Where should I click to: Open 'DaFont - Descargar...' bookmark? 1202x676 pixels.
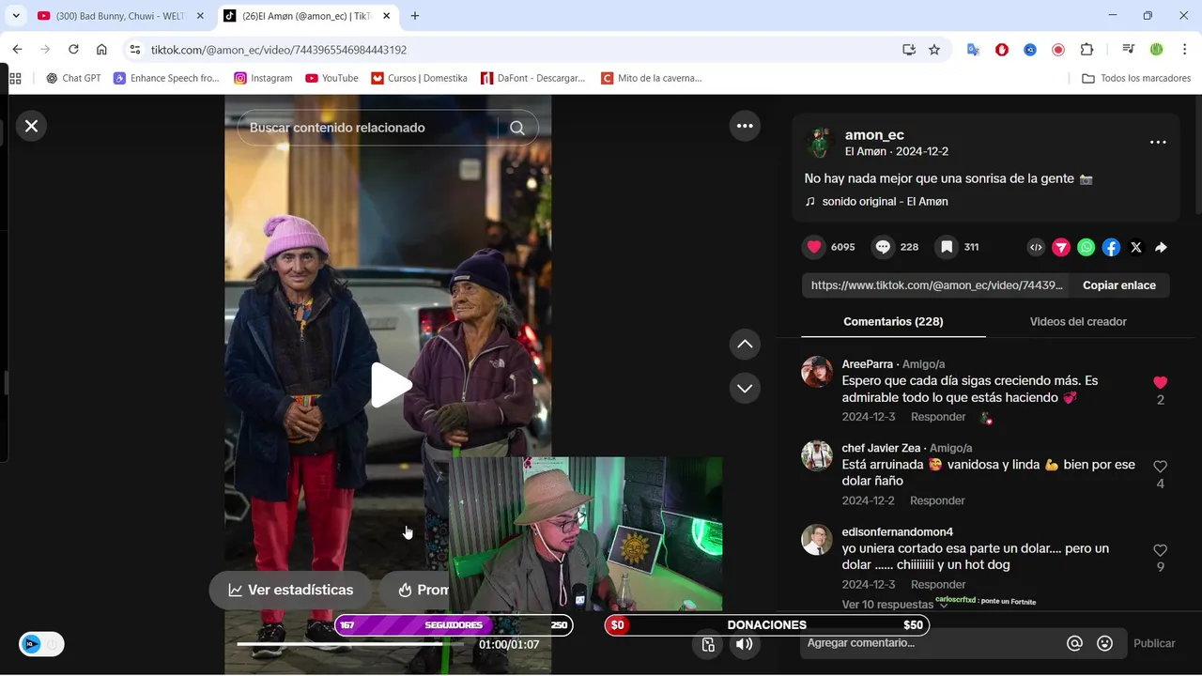pos(532,78)
